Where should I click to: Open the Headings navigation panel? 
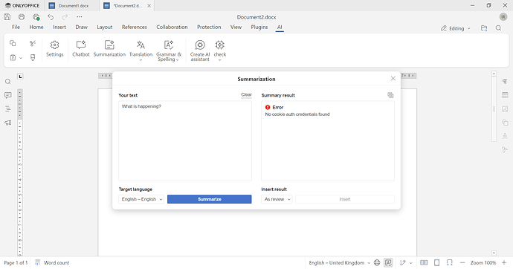[x=8, y=108]
